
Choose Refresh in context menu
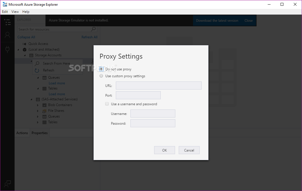point(57,70)
